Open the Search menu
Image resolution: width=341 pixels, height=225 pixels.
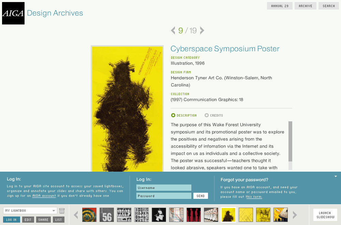click(329, 6)
